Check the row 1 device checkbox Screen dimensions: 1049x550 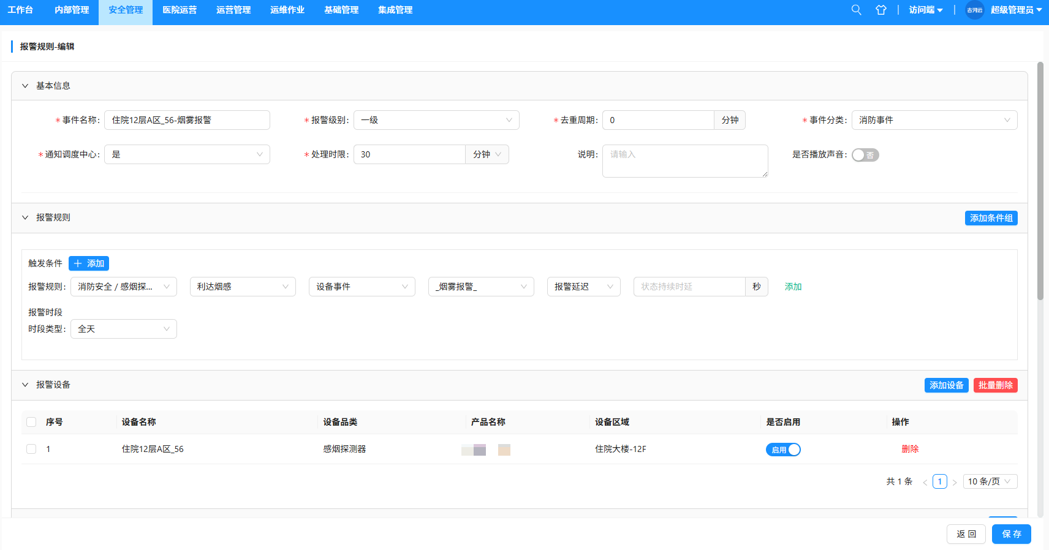click(x=31, y=449)
